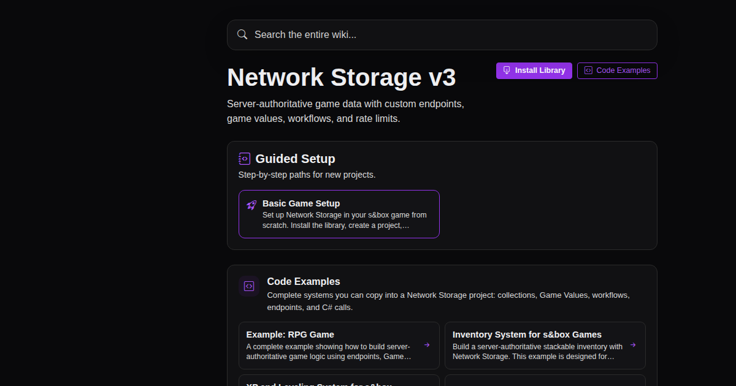
Task: Click the Code Examples section heading text
Action: pyautogui.click(x=304, y=282)
